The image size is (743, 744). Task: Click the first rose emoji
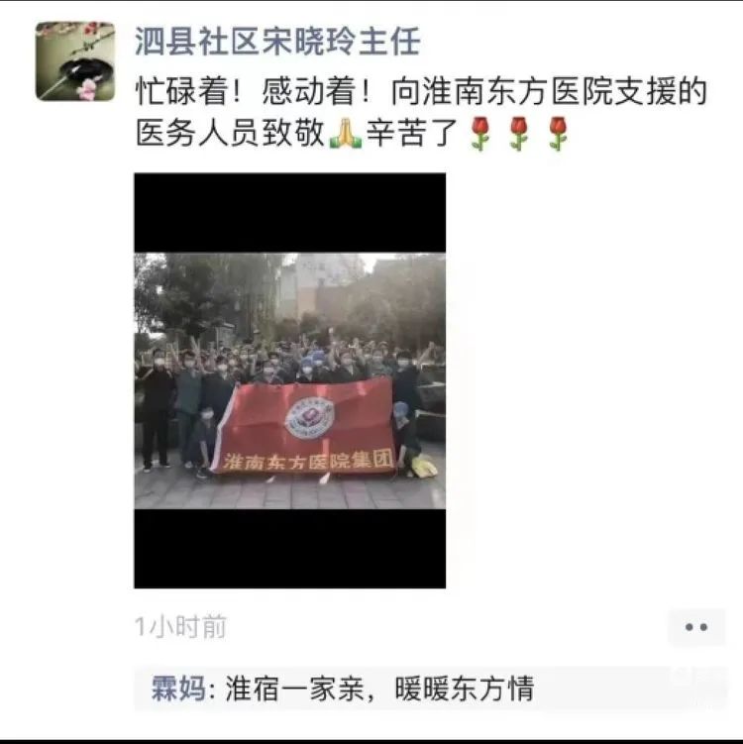click(479, 134)
